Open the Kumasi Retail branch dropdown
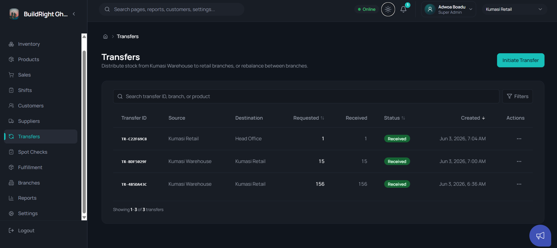 [x=514, y=9]
